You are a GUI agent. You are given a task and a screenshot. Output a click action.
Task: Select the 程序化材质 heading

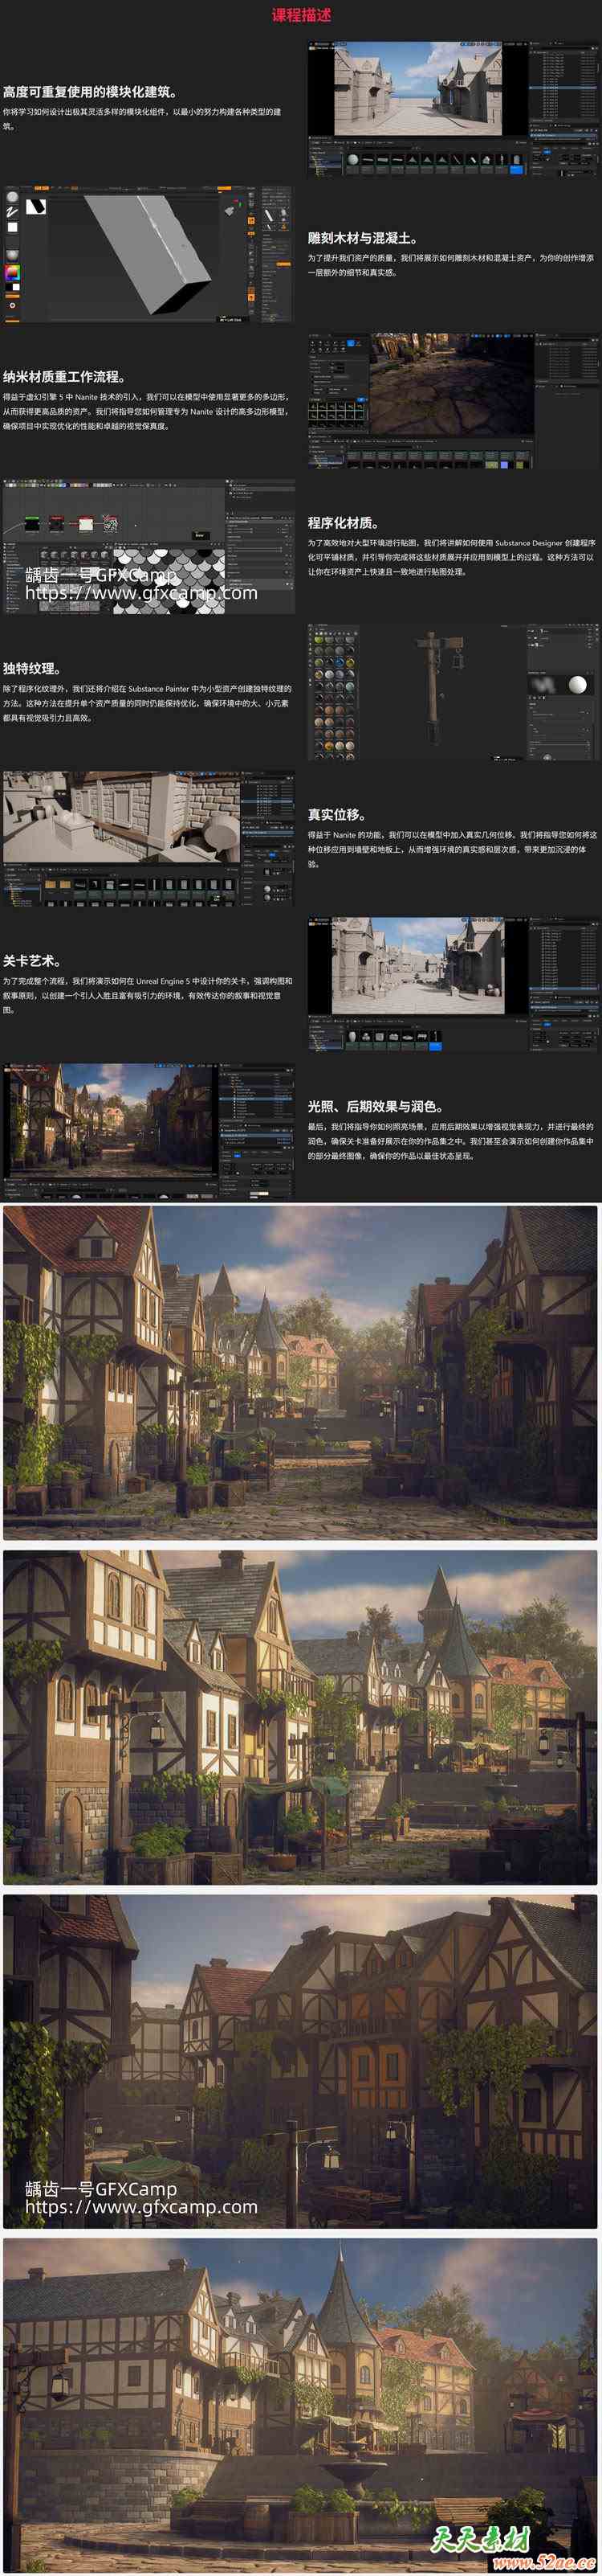(x=343, y=523)
